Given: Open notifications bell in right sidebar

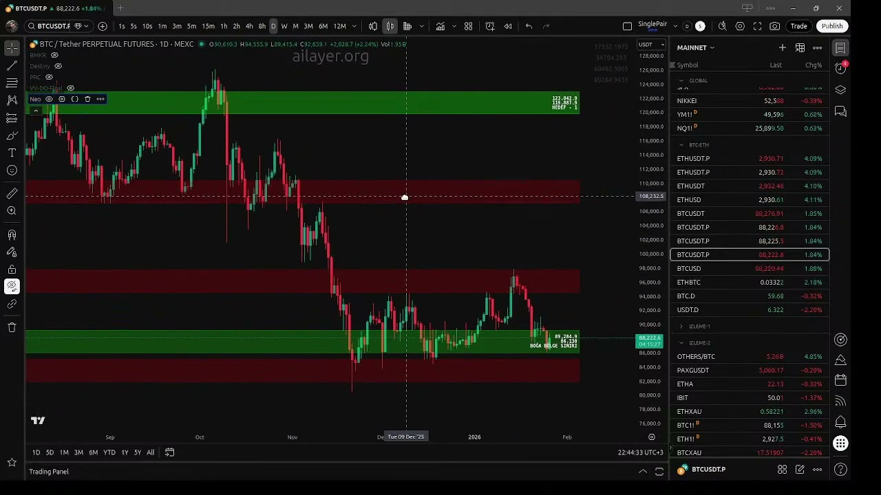Looking at the screenshot, I should (x=841, y=421).
